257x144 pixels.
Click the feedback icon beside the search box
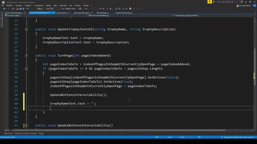(x=214, y=2)
